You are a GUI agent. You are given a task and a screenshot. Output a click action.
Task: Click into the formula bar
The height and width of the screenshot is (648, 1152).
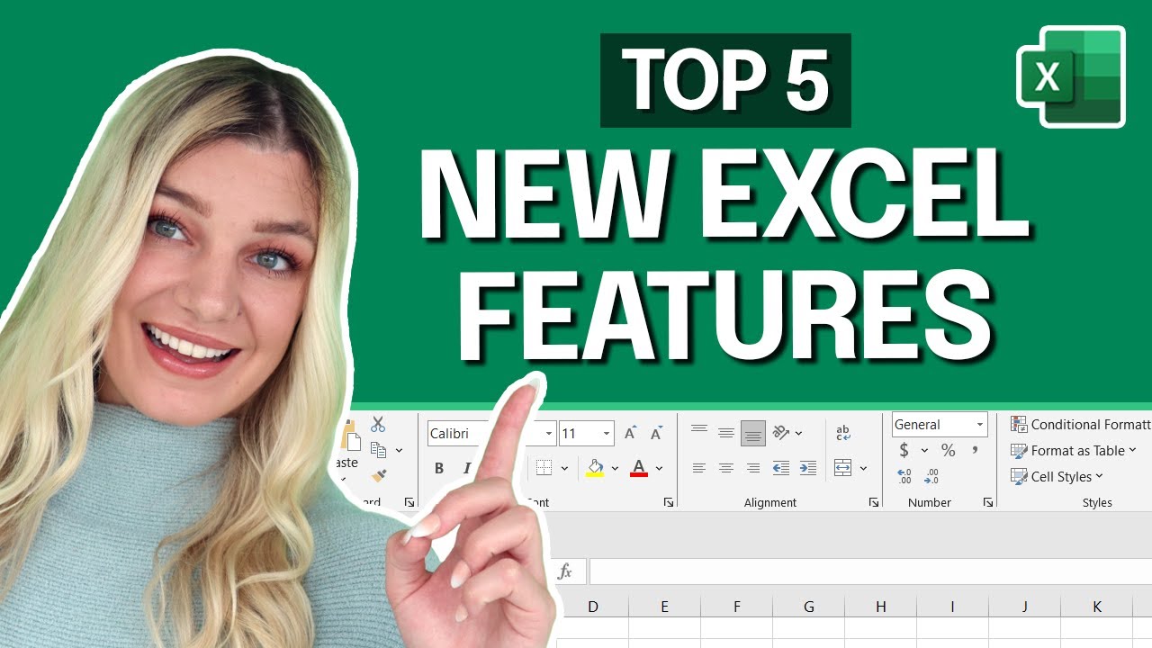(x=870, y=571)
